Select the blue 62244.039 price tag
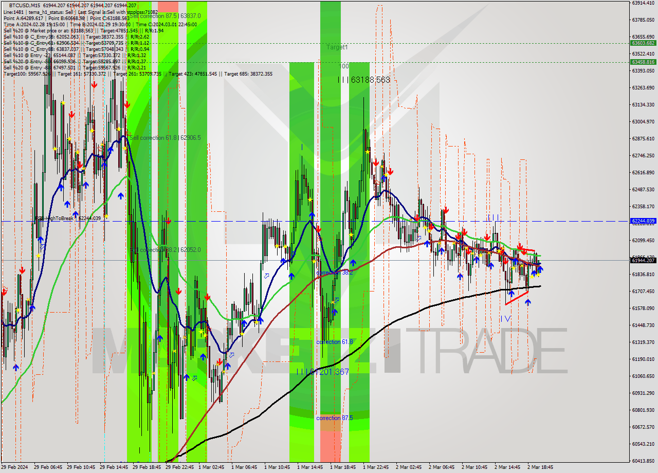Screen dimensions: 658x473 [x=643, y=221]
